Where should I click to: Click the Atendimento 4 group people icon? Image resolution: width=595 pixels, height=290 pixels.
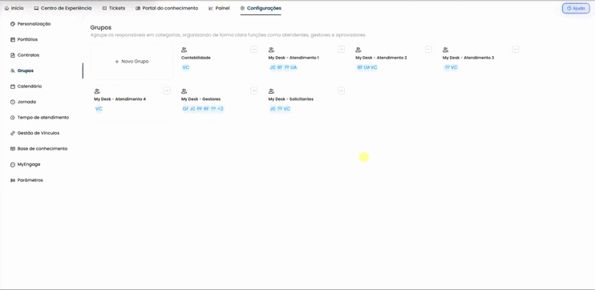pos(97,91)
